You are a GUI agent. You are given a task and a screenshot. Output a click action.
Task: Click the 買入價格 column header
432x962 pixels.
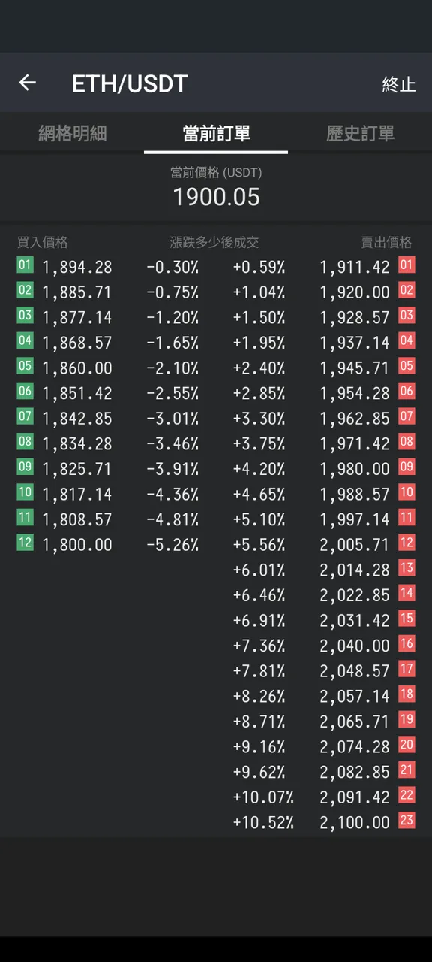coord(43,242)
